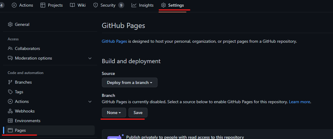Click the Tags label icon
Image resolution: width=333 pixels, height=139 pixels.
coord(10,92)
